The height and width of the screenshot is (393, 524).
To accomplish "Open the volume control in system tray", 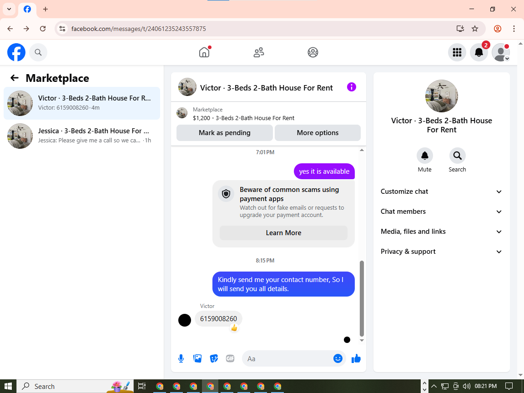I will [467, 386].
